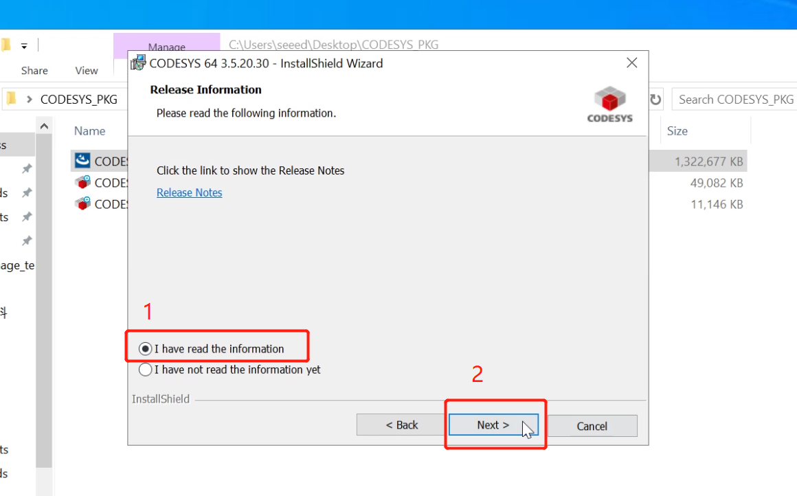Screen dimensions: 797x496
Task: Expand the breadcrumb chevron before CODESYS_PKG
Action: pyautogui.click(x=30, y=99)
